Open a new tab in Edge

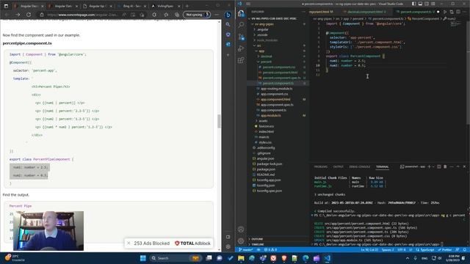(187, 6)
